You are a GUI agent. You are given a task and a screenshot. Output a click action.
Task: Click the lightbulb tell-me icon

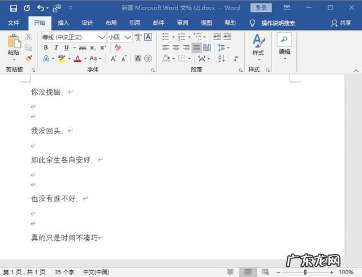252,23
